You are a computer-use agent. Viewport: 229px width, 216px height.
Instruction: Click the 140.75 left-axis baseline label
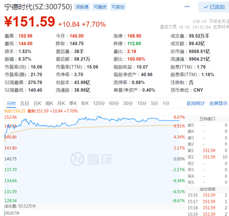[11, 159]
